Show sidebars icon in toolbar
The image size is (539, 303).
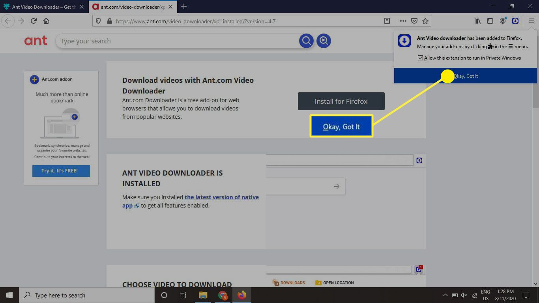490,21
